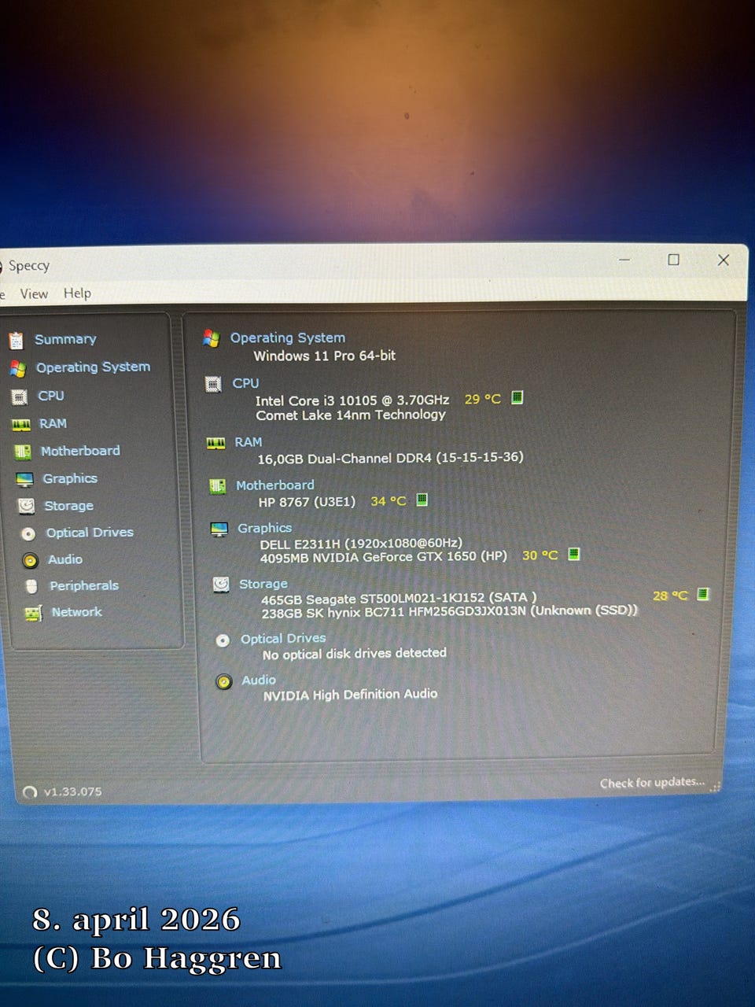This screenshot has width=755, height=1007.
Task: Select Audio in the sidebar
Action: 65,559
